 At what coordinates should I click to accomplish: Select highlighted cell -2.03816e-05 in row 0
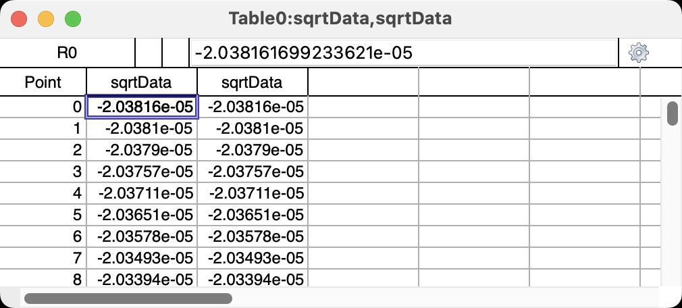pos(142,107)
